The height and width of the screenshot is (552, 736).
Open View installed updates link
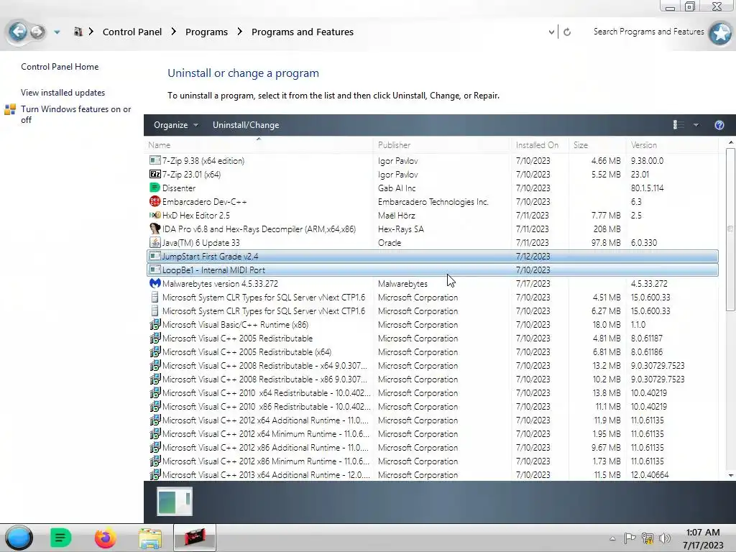click(63, 93)
